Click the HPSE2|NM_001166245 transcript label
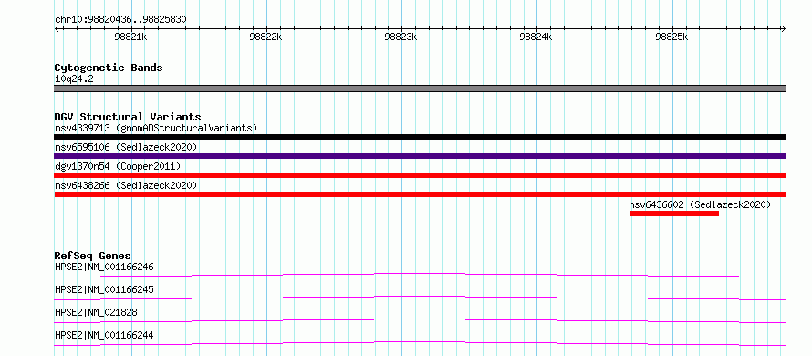Viewport: 812px width, 356px height. click(104, 289)
